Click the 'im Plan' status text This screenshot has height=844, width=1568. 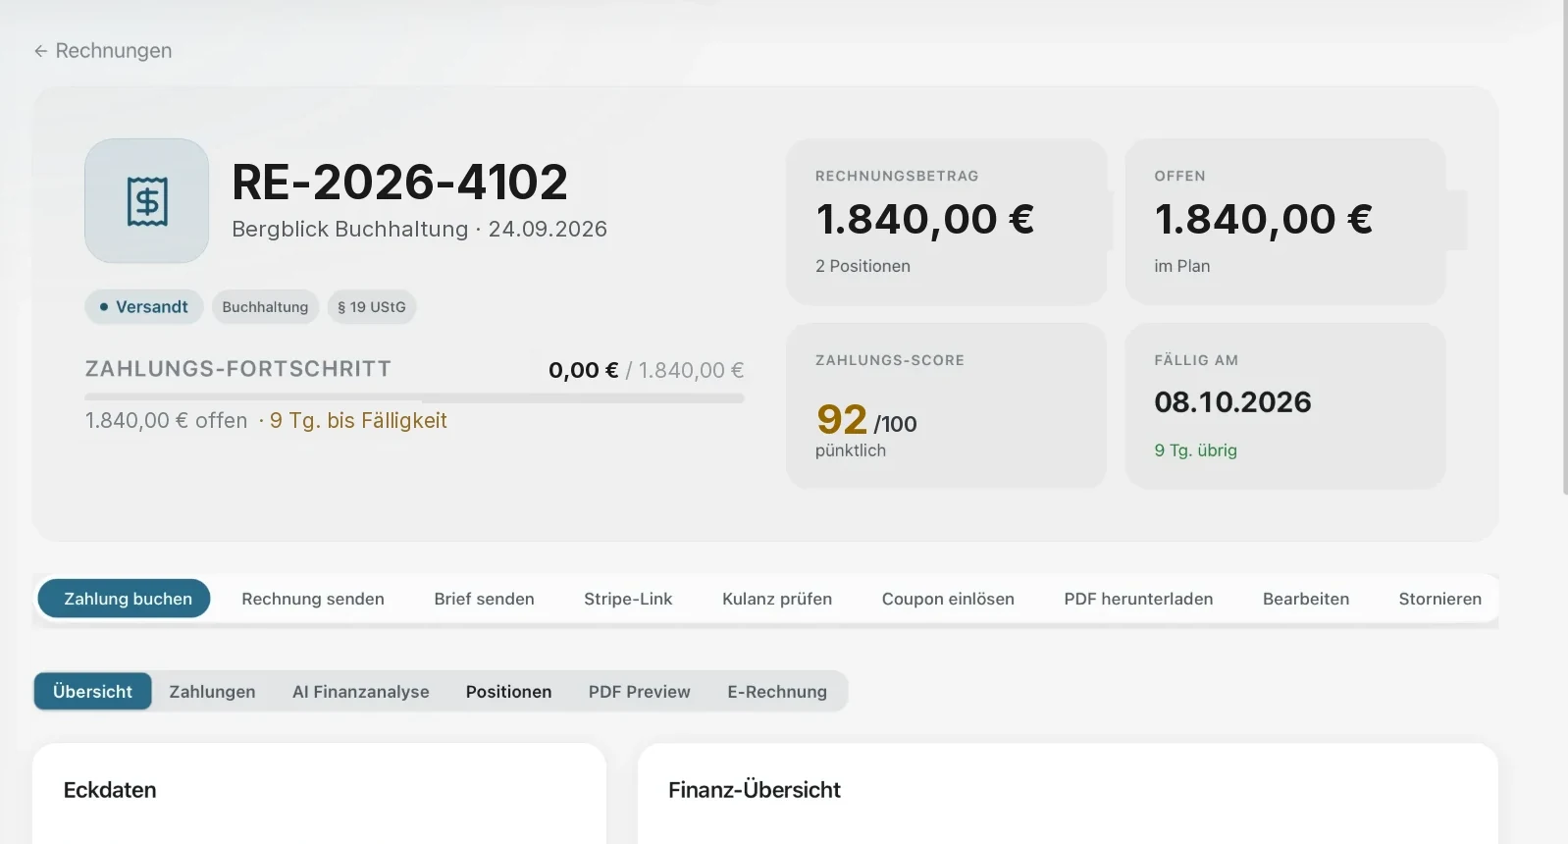tap(1181, 266)
